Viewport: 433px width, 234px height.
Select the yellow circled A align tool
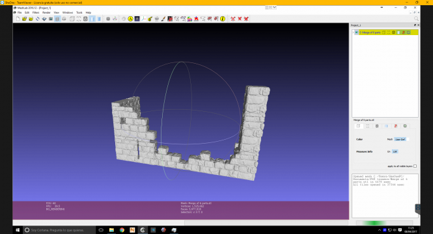point(130,19)
